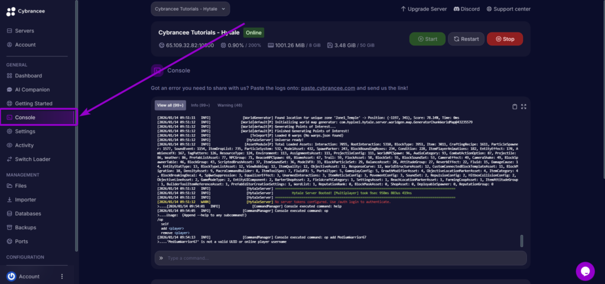605x284 pixels.
Task: Open the live chat bubble
Action: [585, 271]
